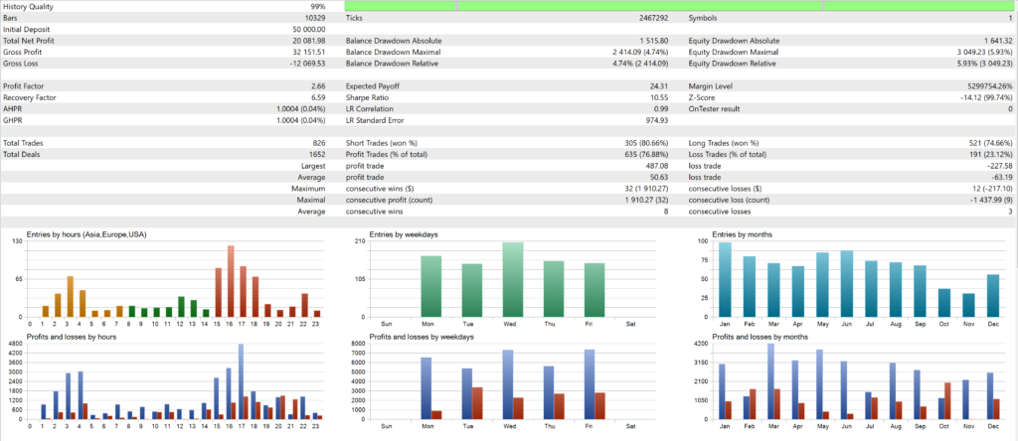The image size is (1018, 441).
Task: Click the 'Profits and losses by months' title
Action: coord(760,337)
